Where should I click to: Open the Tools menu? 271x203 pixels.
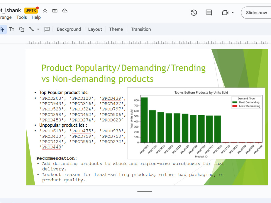pyautogui.click(x=22, y=17)
